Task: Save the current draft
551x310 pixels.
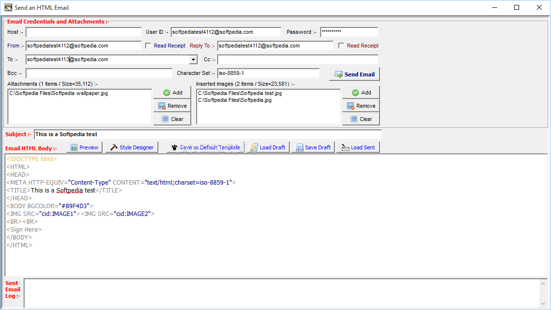Action: click(x=313, y=147)
